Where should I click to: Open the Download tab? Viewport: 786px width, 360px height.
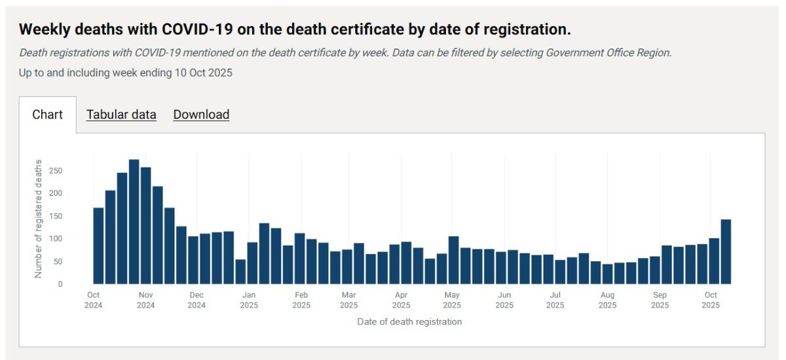pyautogui.click(x=201, y=115)
